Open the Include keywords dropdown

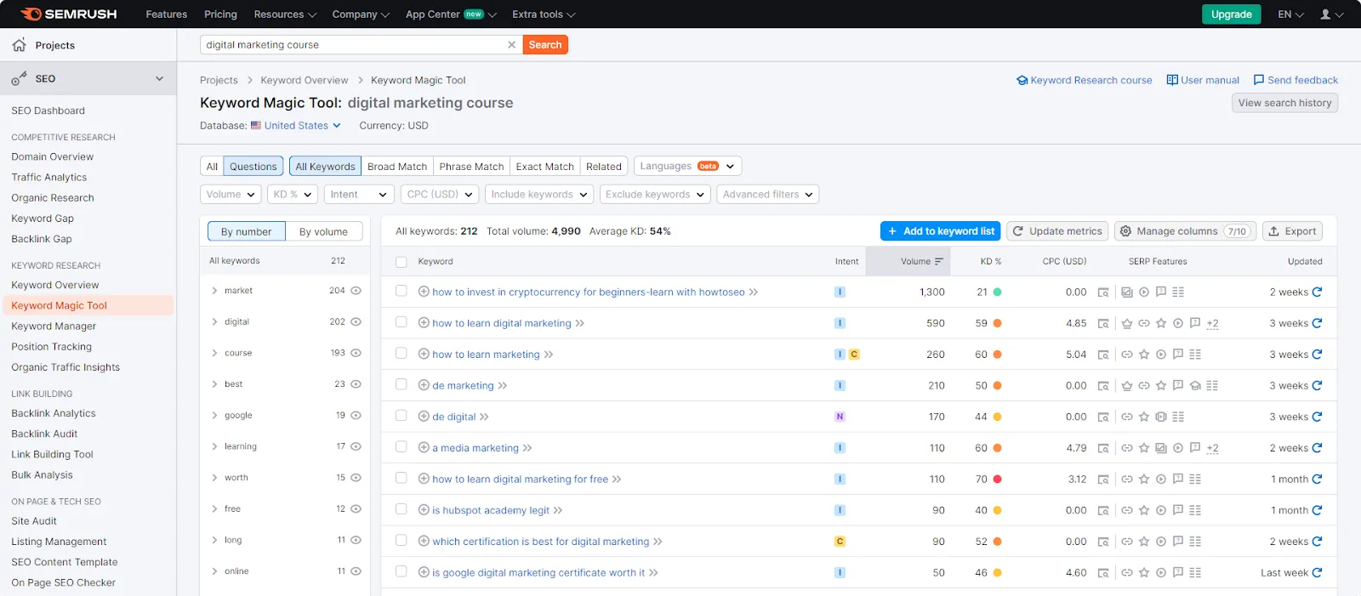click(539, 195)
